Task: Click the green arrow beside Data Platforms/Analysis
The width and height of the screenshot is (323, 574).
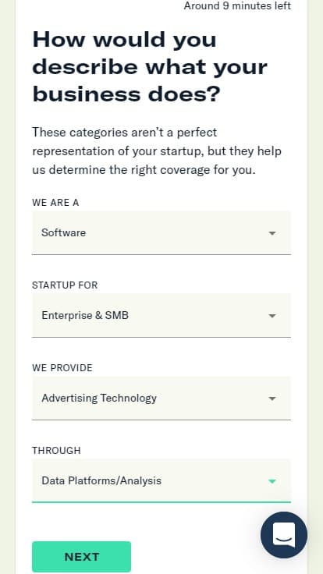Action: click(272, 481)
